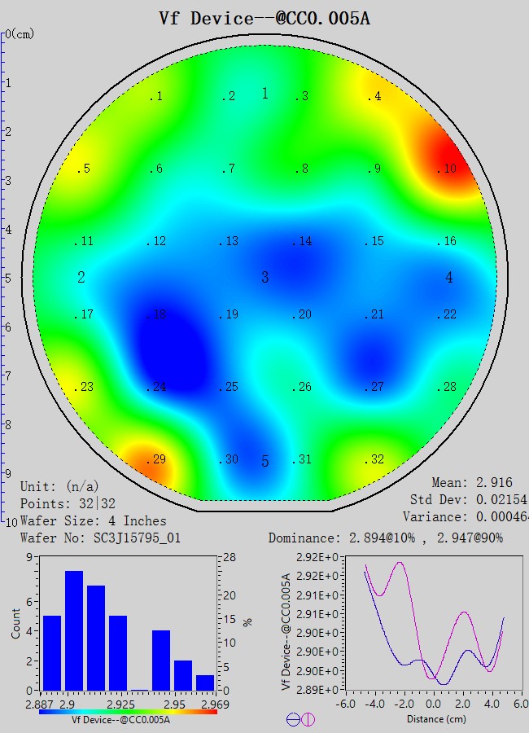Pick large site marker 5 near wafer flat

coord(264,462)
